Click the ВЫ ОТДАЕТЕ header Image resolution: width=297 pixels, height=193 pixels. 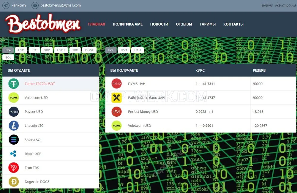click(x=19, y=70)
